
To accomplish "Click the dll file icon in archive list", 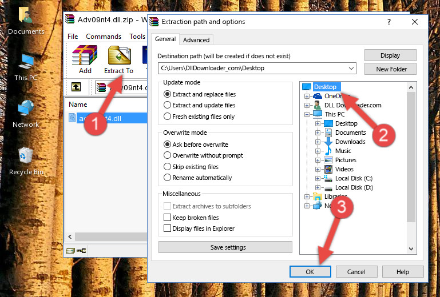I will [x=72, y=118].
